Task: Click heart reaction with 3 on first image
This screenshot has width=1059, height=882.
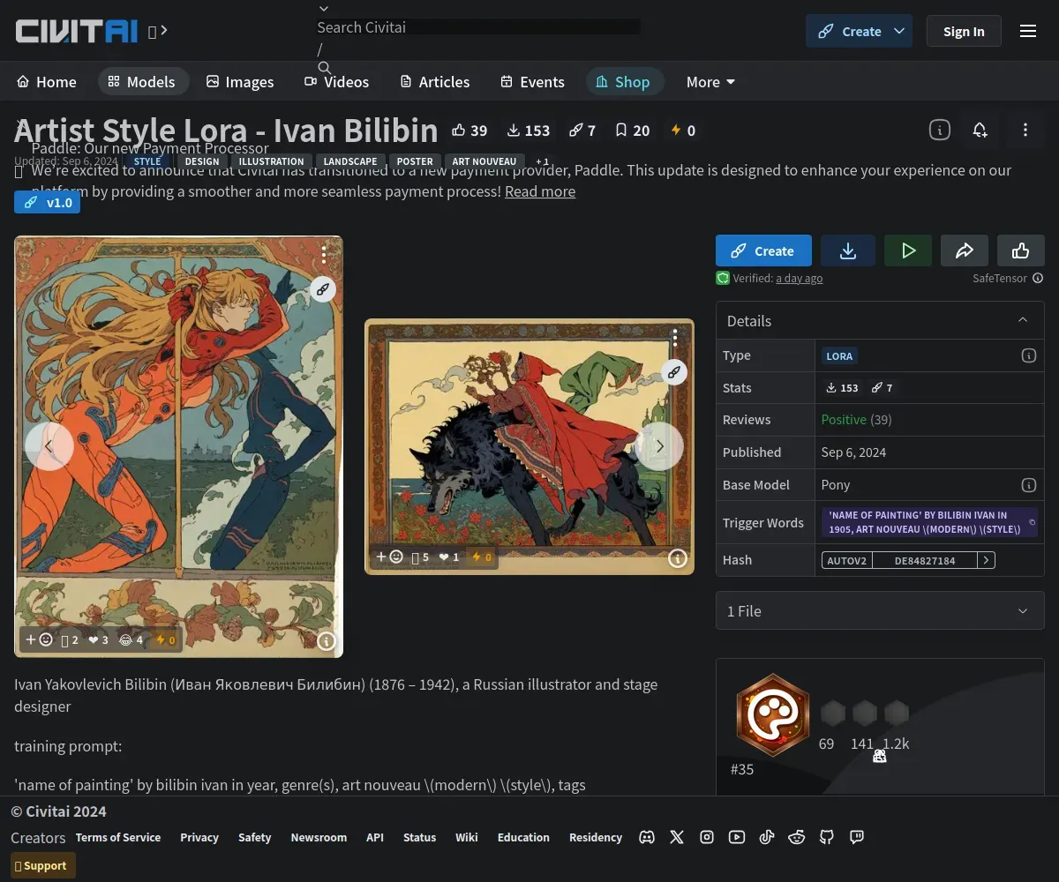Action: [x=98, y=639]
